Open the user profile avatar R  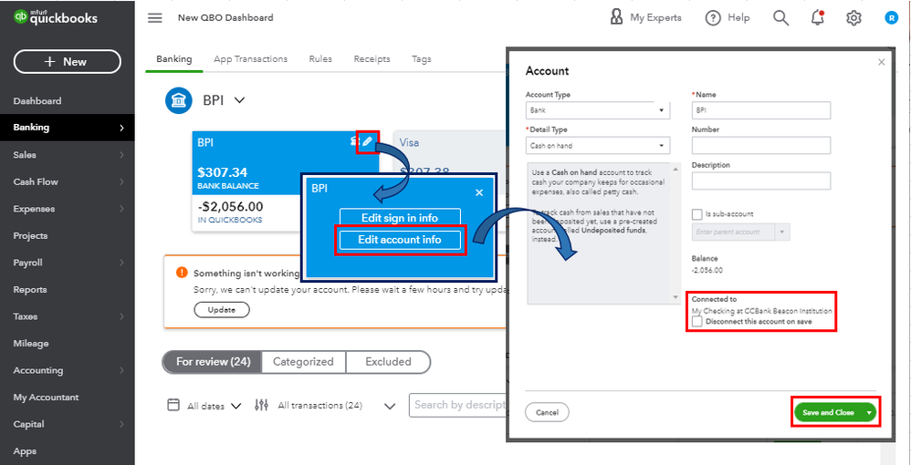891,18
